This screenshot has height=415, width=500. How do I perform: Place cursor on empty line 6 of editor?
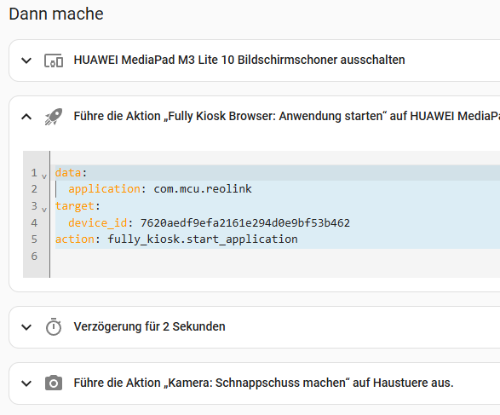coord(274,256)
